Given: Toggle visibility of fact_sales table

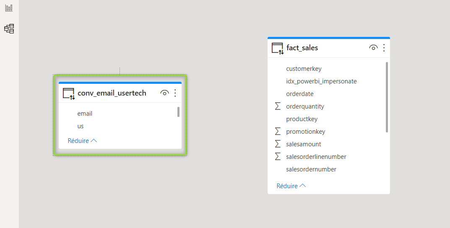Looking at the screenshot, I should point(373,48).
